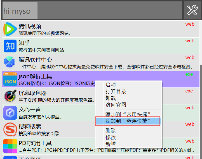Viewport: 202px width, 159px height.
Task: Focus the search box containing 'hi myso'
Action: click(92, 10)
